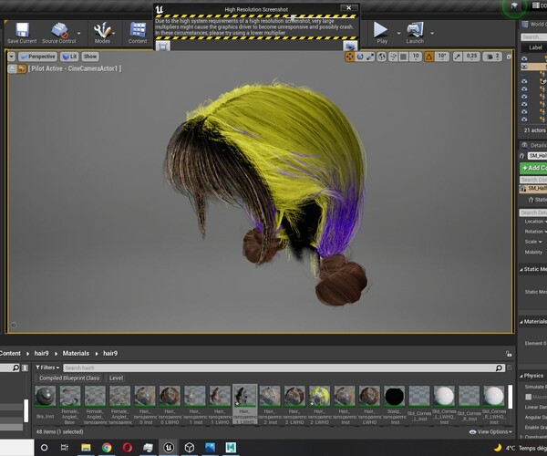Switch to the Details tab
The image size is (547, 456).
(x=534, y=145)
